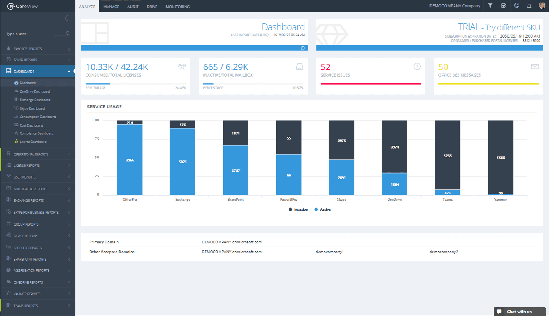The height and width of the screenshot is (317, 549).
Task: Open the user profile avatar
Action: coord(542,5)
